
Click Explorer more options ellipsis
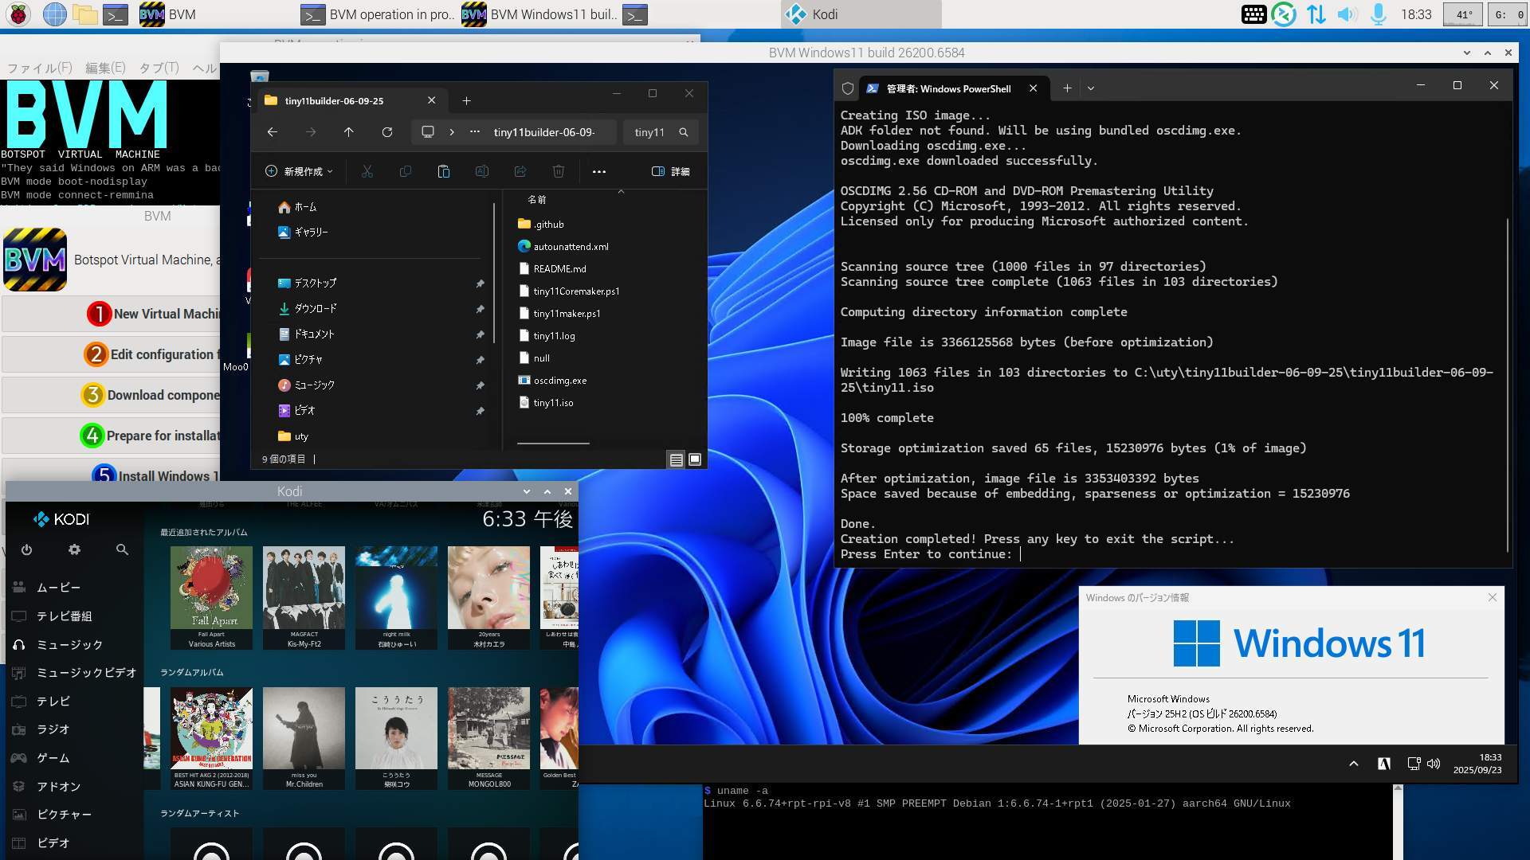[599, 171]
